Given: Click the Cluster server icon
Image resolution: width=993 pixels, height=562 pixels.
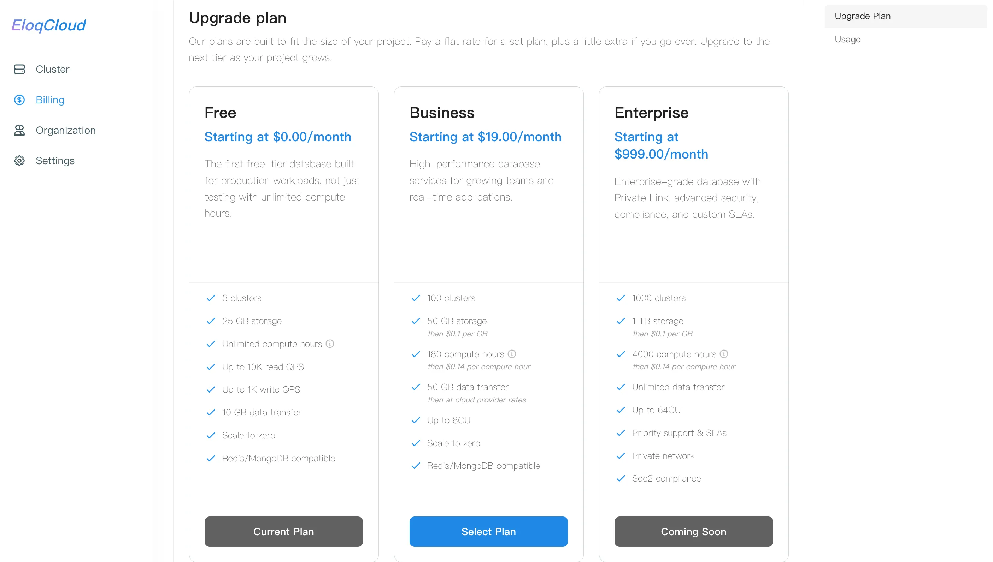Looking at the screenshot, I should (19, 69).
